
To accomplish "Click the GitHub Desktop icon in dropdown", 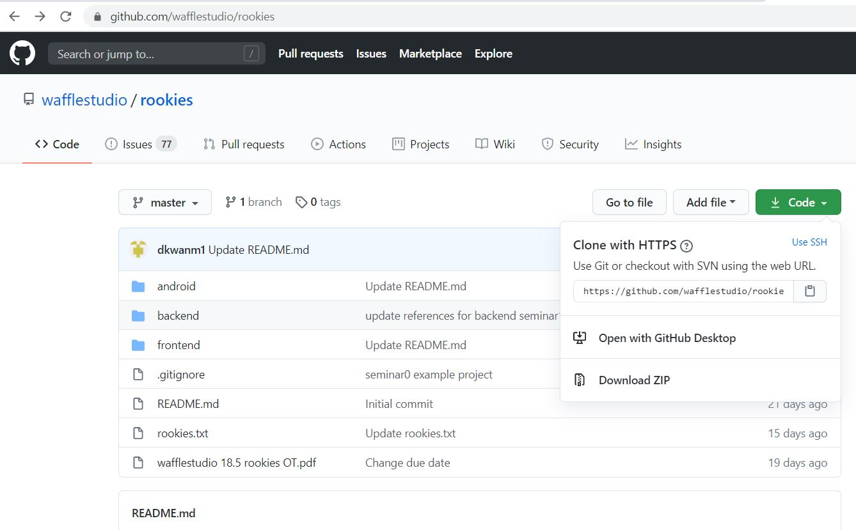I will [580, 338].
